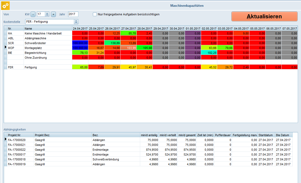This screenshot has height=183, width=301.
Task: Click the Startdatum column header
Action: (266, 135)
